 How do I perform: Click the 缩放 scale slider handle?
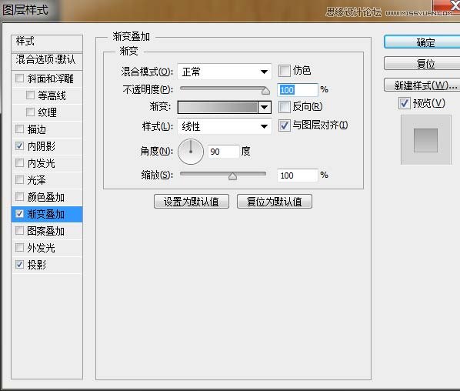232,176
